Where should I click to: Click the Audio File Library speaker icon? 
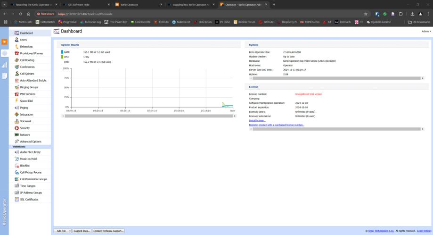coord(16,152)
